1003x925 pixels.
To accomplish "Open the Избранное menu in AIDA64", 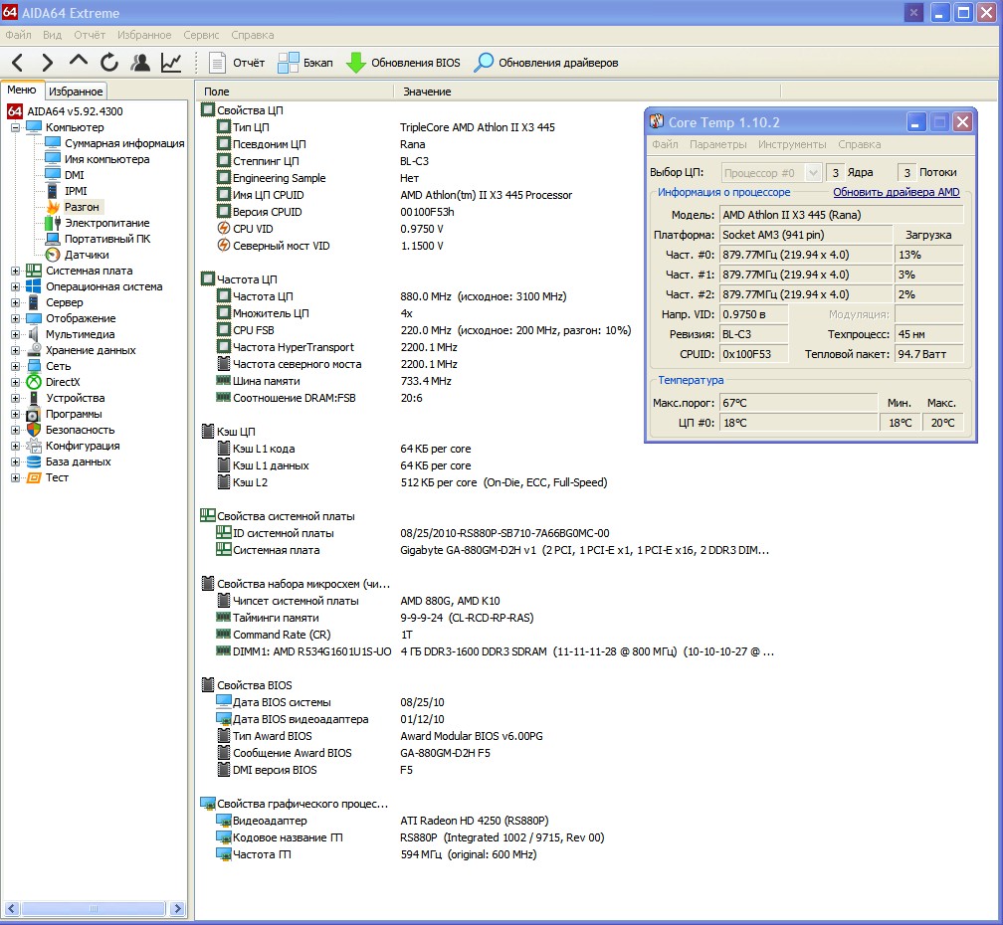I will pyautogui.click(x=144, y=35).
